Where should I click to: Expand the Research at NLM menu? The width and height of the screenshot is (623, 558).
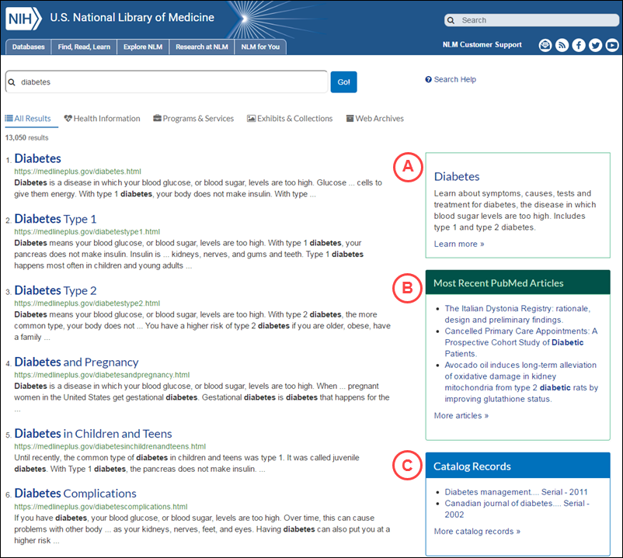(201, 47)
